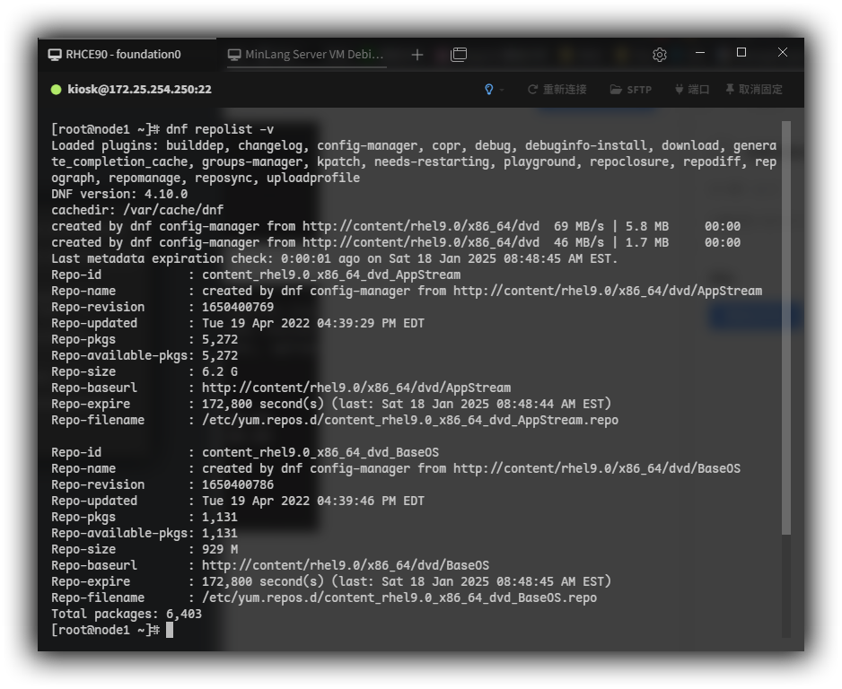Screen dimensions: 842x689
Task: Switch to the RHCE90 - foundation0 tab
Action: pos(123,55)
